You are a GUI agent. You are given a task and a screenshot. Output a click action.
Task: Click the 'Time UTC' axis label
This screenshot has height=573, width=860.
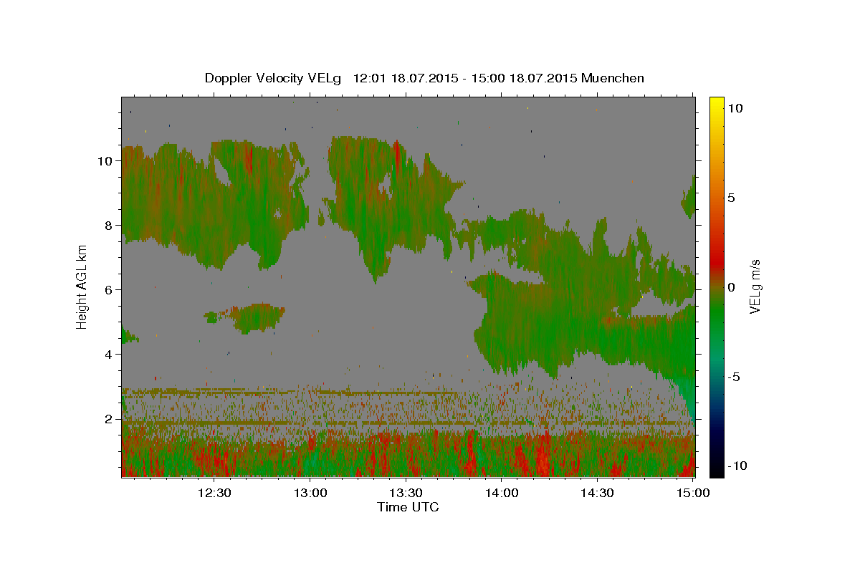coord(408,507)
